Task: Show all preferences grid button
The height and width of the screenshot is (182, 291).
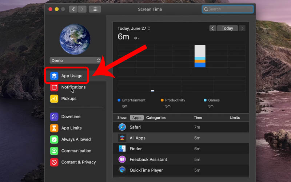Action: click(95, 9)
